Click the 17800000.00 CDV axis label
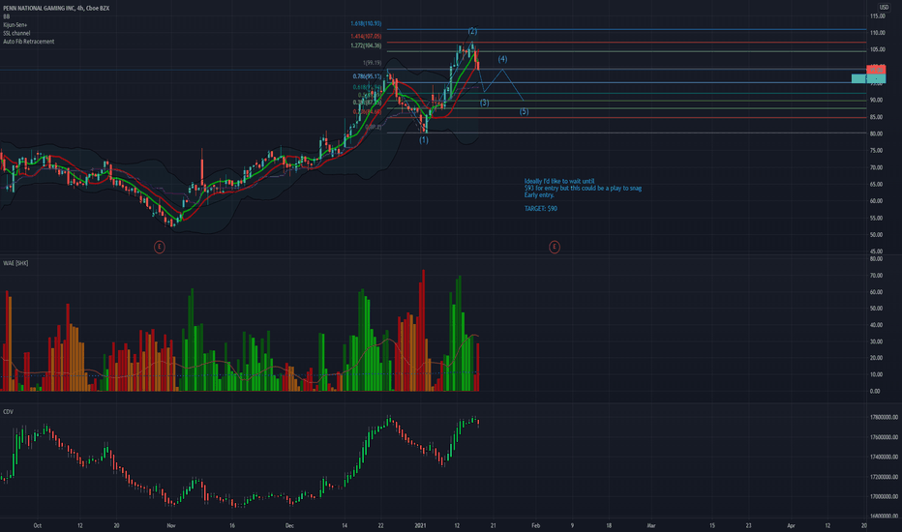The height and width of the screenshot is (532, 902). [x=884, y=418]
